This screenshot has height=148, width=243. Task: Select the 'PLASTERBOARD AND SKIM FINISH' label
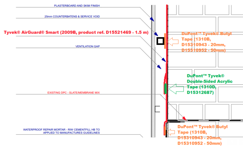(77, 6)
